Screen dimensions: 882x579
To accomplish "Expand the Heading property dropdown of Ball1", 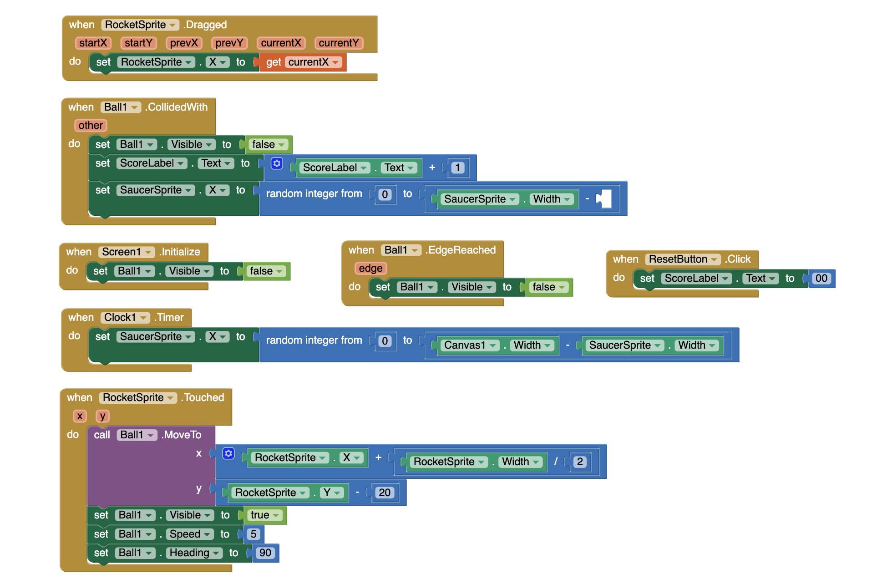I will click(x=217, y=553).
